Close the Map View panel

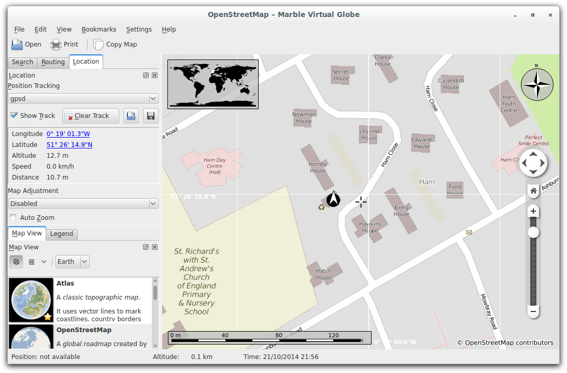coord(155,247)
